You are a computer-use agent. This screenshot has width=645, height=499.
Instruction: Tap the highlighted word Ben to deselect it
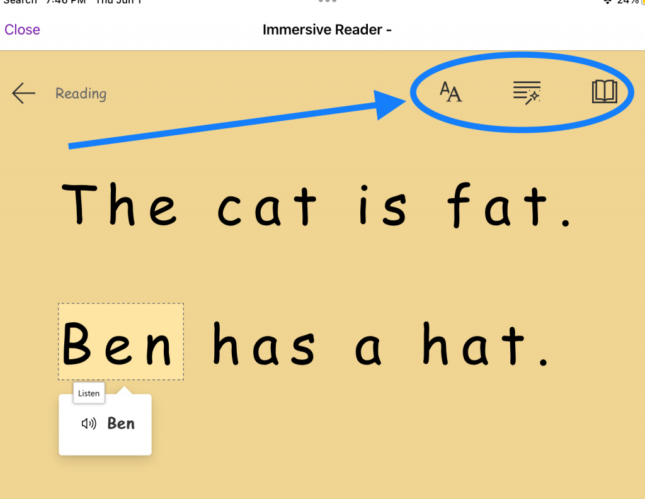(120, 342)
